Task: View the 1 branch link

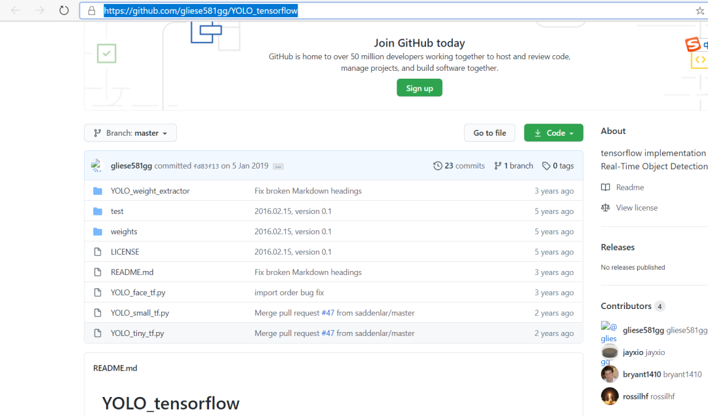Action: pos(513,166)
